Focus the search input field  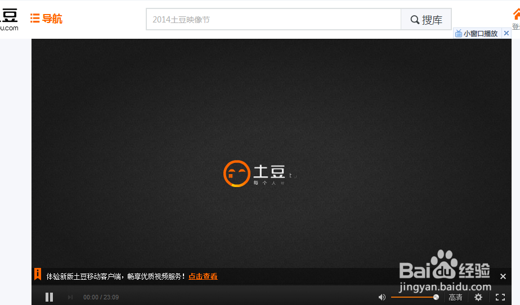pos(274,20)
